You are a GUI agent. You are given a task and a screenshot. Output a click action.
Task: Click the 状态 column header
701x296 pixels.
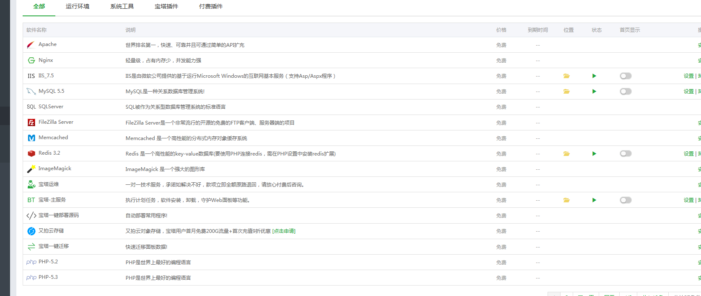pyautogui.click(x=597, y=30)
